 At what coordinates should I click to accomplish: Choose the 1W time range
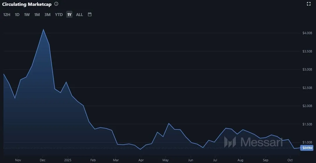[27, 15]
